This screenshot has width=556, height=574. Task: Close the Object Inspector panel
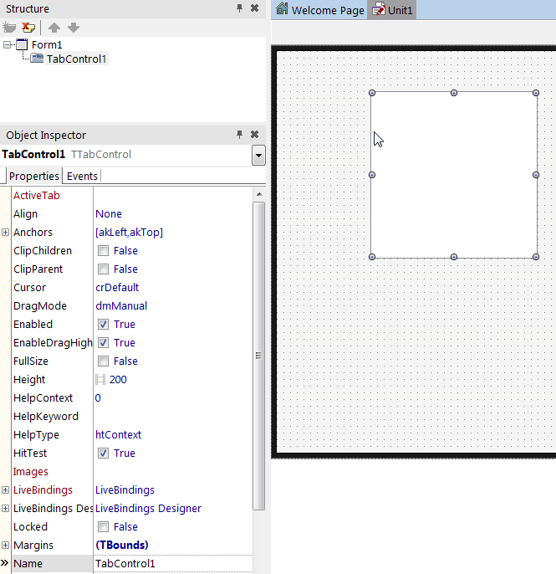click(x=254, y=134)
